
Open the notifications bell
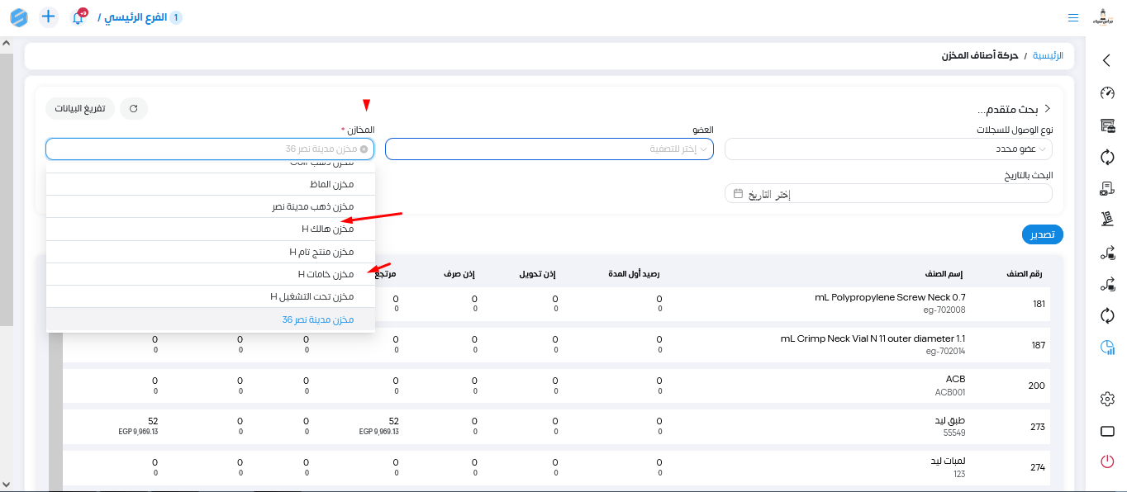tap(78, 17)
